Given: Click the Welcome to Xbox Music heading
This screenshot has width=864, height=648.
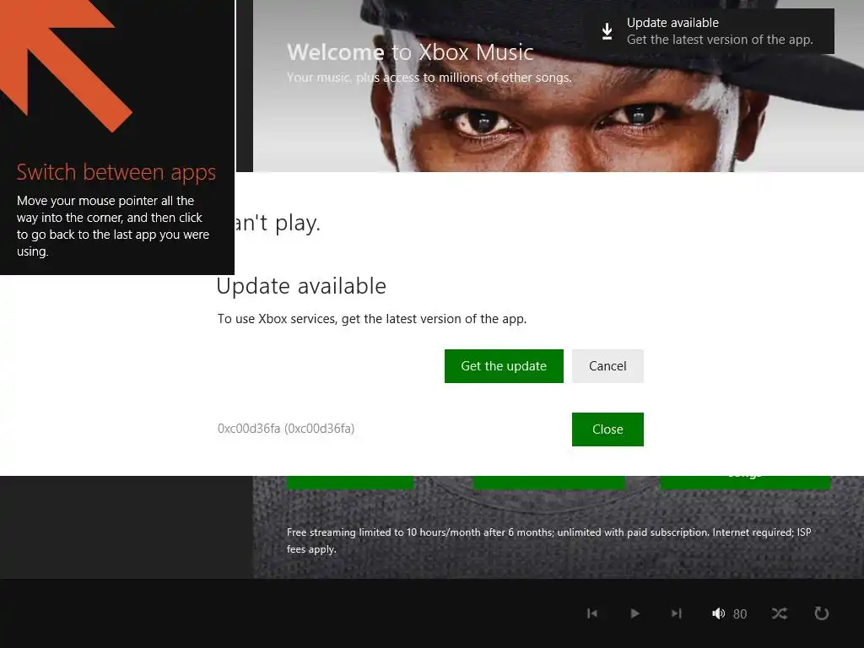Looking at the screenshot, I should coord(411,52).
